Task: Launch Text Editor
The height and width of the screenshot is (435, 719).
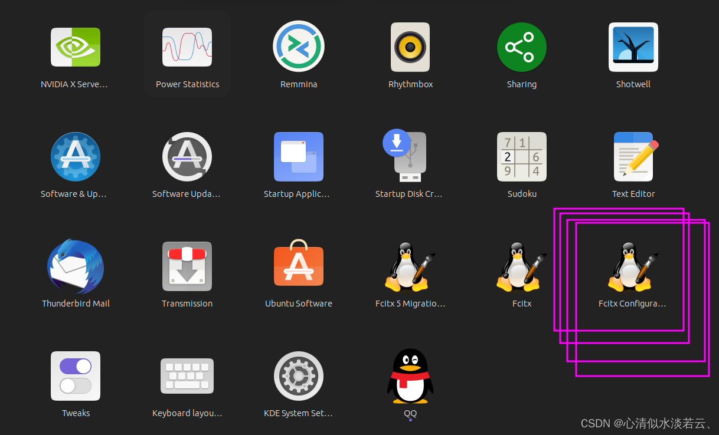Action: (x=636, y=157)
